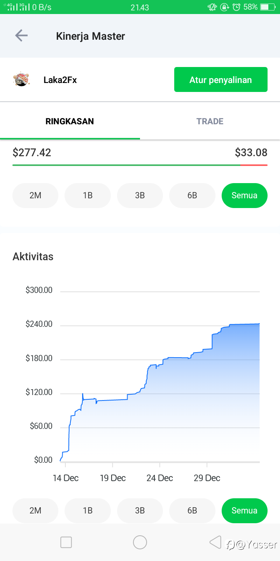Select the upper 3B period filter
Image resolution: width=280 pixels, height=561 pixels.
point(140,195)
